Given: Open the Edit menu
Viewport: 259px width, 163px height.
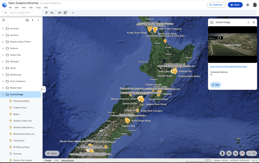Looking at the screenshot, I should [17, 8].
